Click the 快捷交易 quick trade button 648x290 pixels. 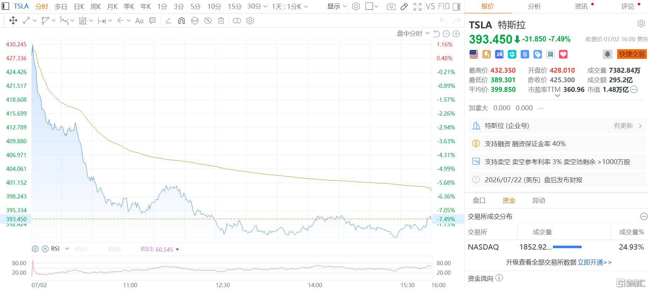click(x=632, y=54)
